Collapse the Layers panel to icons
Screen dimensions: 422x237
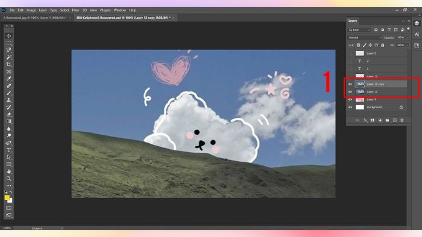click(x=403, y=21)
